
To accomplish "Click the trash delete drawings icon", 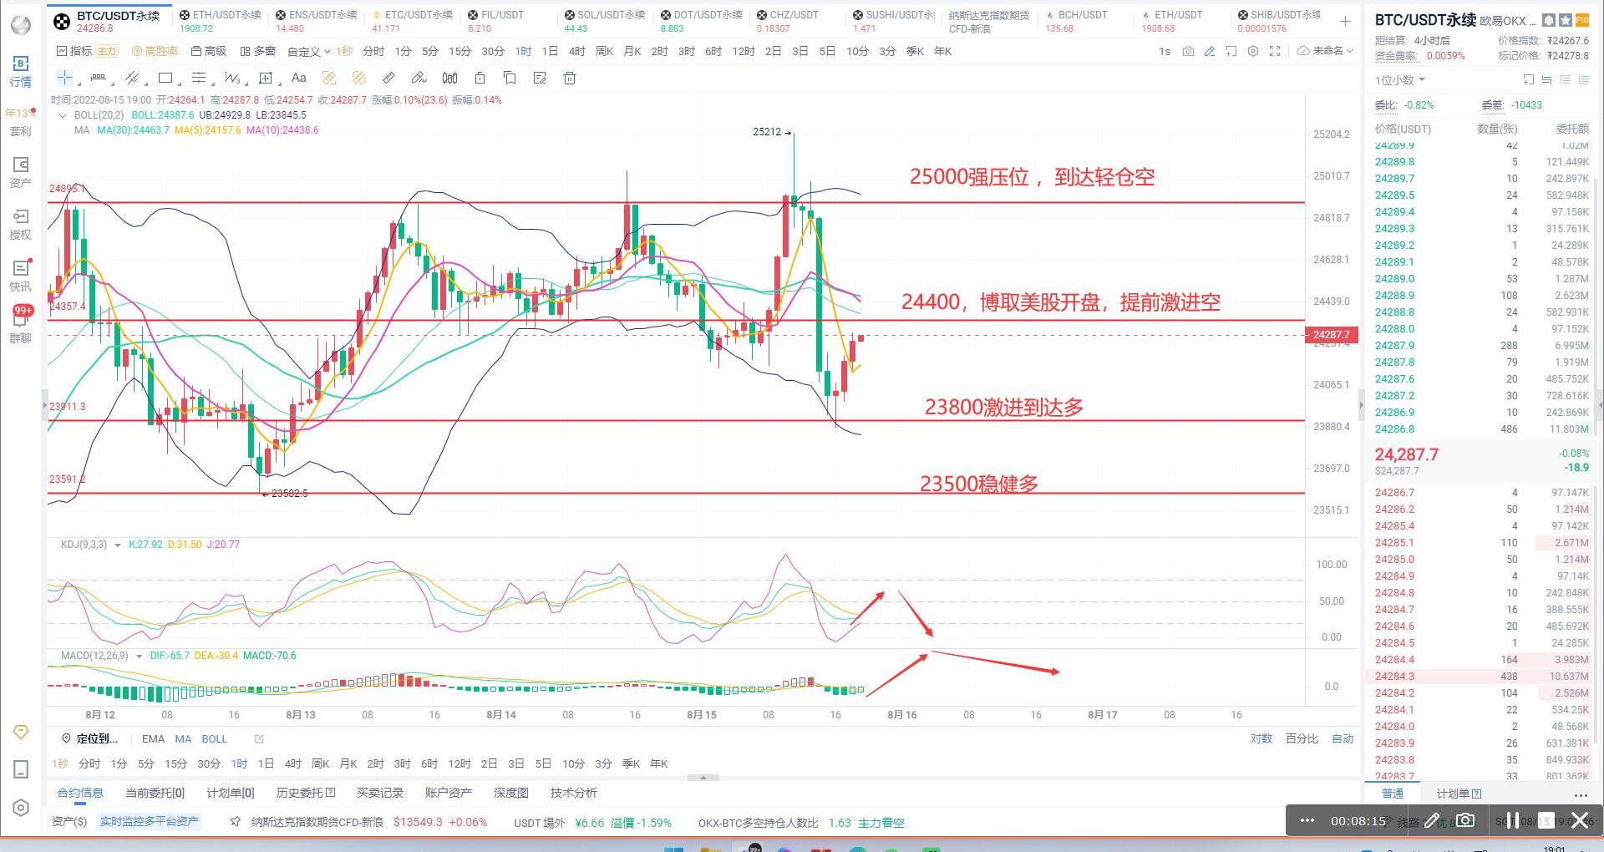I will click(x=570, y=79).
